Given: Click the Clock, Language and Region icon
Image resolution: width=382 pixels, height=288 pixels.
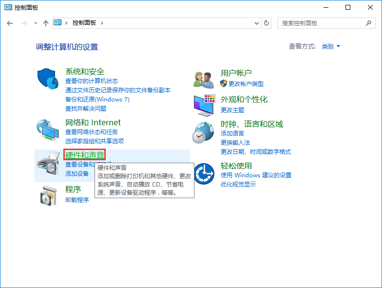Looking at the screenshot, I should [204, 132].
